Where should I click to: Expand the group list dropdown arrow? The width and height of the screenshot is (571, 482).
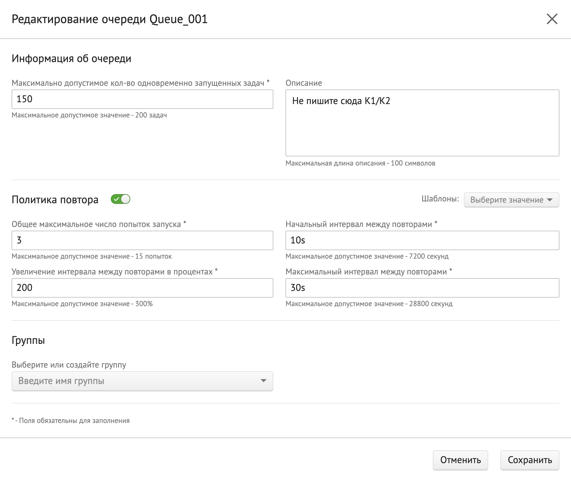pos(263,381)
